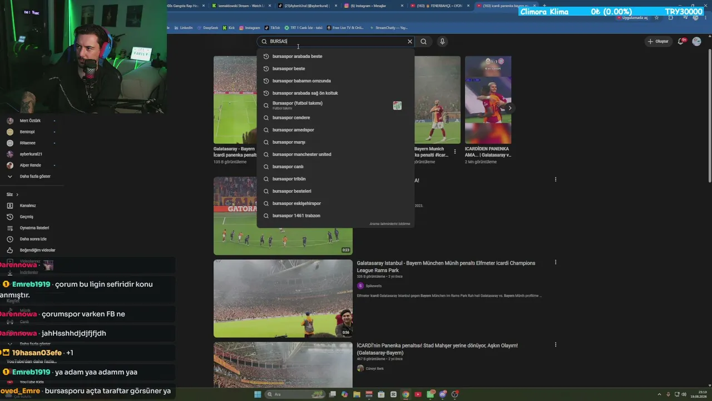Open Geçmiş watch history
The image size is (712, 401).
coord(26,217)
